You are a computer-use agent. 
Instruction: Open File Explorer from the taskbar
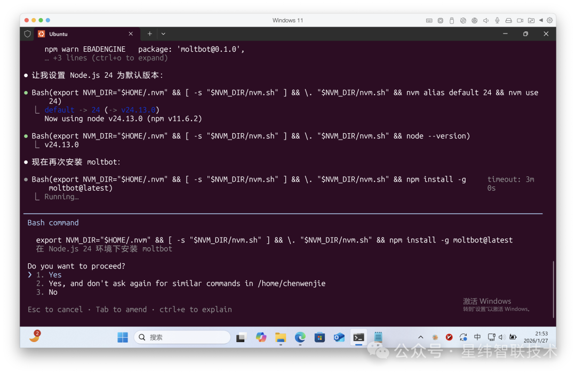(281, 337)
